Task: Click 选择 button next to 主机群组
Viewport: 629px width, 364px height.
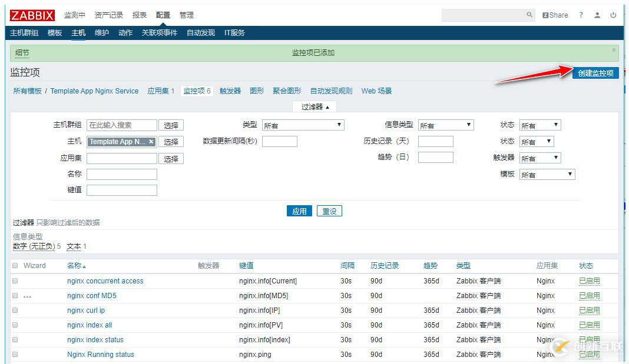Action: tap(171, 125)
